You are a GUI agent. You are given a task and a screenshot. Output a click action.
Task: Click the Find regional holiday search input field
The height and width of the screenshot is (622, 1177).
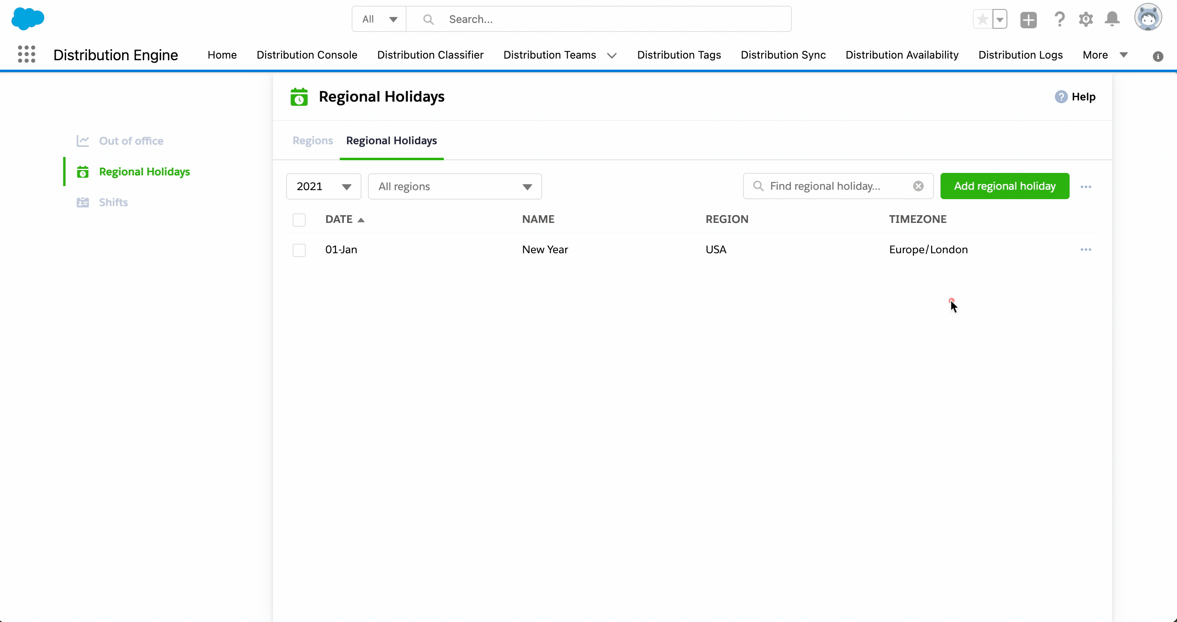pos(838,185)
